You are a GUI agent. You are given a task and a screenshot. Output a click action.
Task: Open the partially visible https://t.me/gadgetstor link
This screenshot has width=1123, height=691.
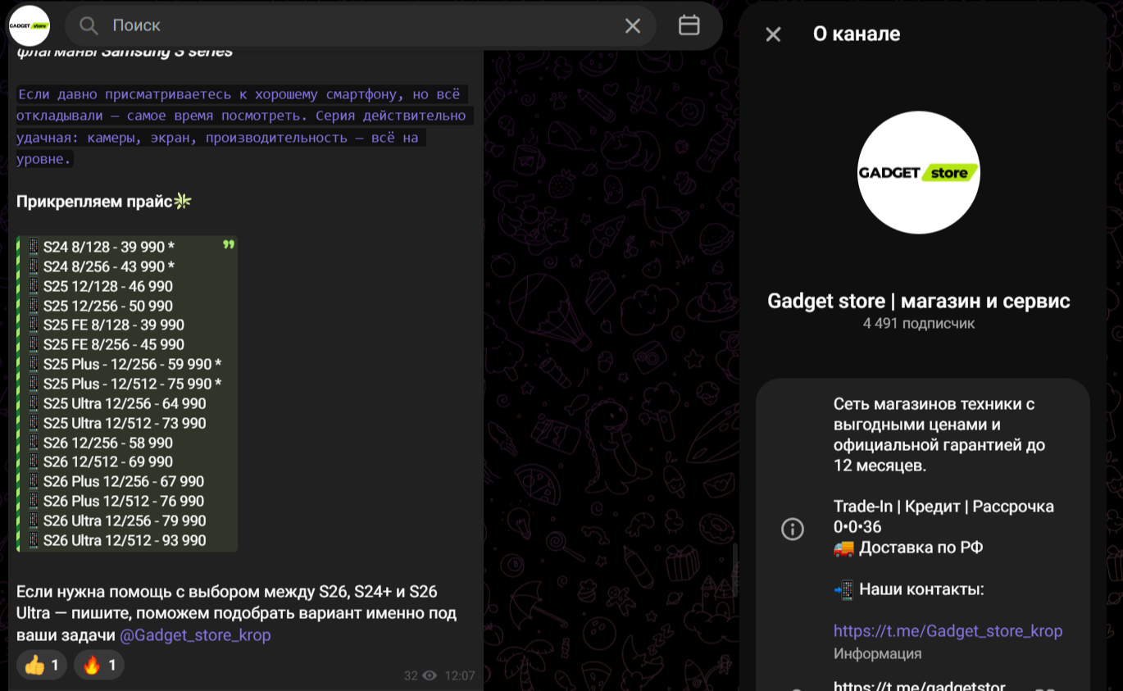click(x=919, y=685)
